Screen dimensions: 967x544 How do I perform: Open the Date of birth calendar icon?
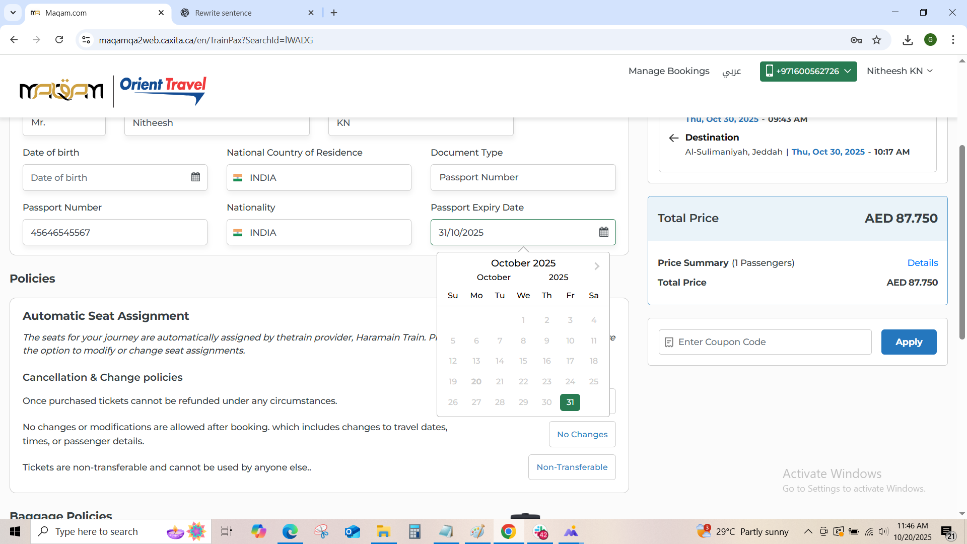click(195, 177)
